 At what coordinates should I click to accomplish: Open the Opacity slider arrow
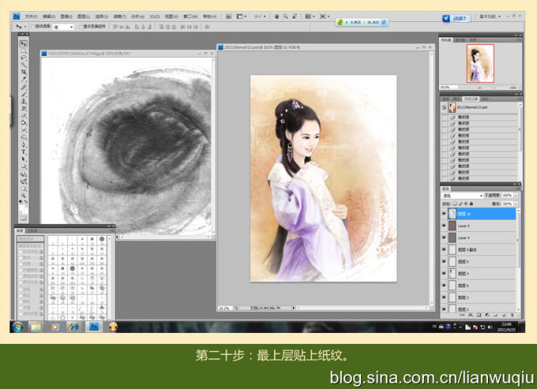pos(516,195)
